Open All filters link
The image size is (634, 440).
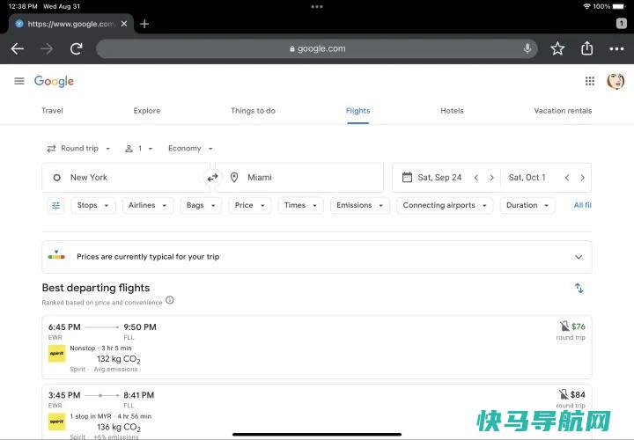(582, 205)
